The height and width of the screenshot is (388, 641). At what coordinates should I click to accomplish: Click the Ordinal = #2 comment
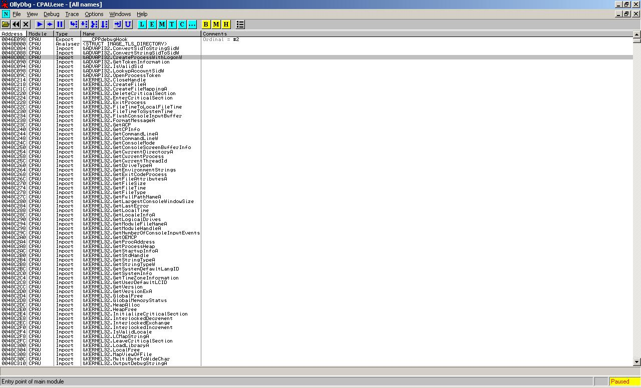click(x=221, y=39)
